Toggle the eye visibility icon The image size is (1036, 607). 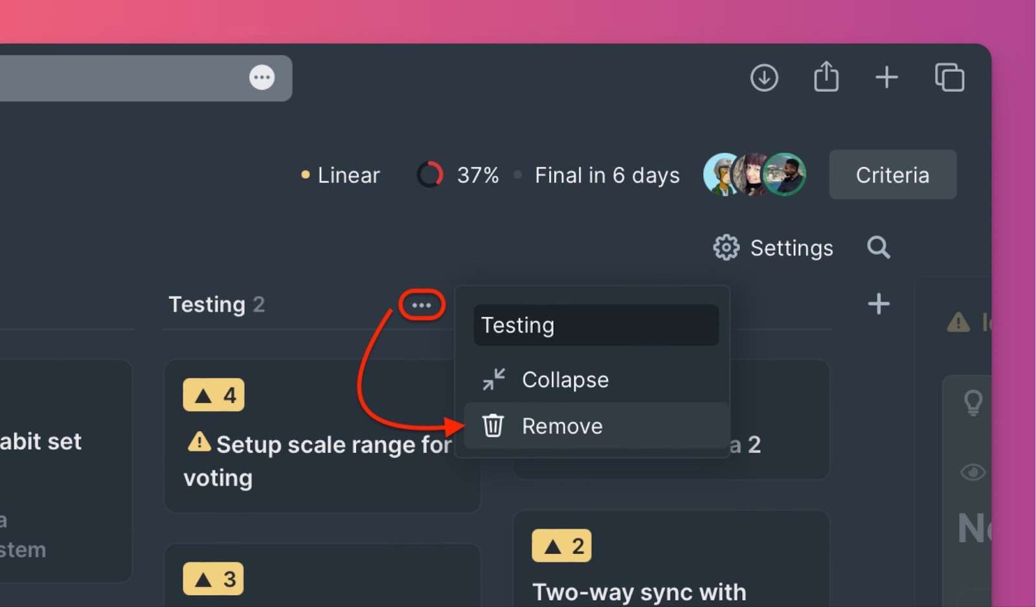[x=973, y=472]
